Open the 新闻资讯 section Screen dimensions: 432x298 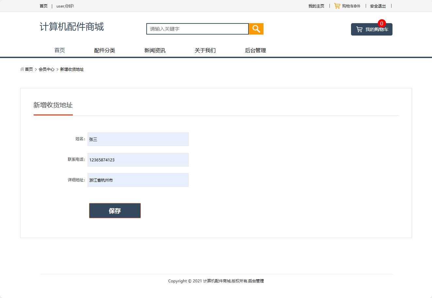[154, 50]
